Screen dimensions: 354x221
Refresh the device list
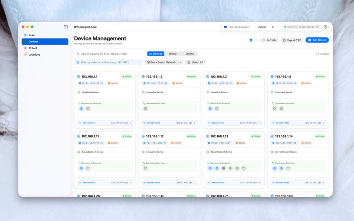(269, 40)
